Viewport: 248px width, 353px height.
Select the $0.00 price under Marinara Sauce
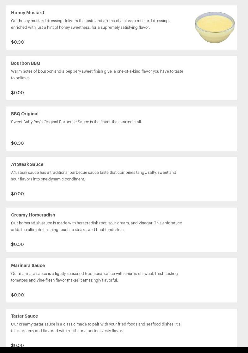pos(17,295)
